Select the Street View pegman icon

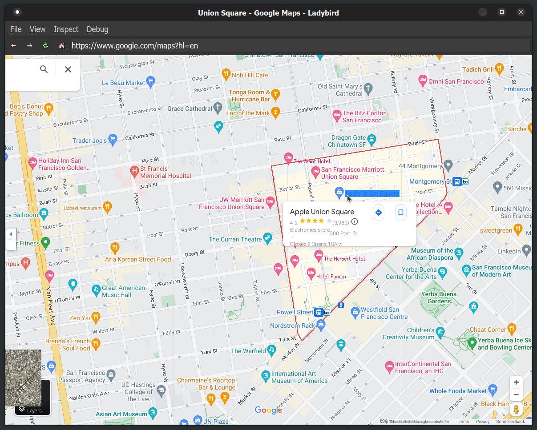(516, 409)
